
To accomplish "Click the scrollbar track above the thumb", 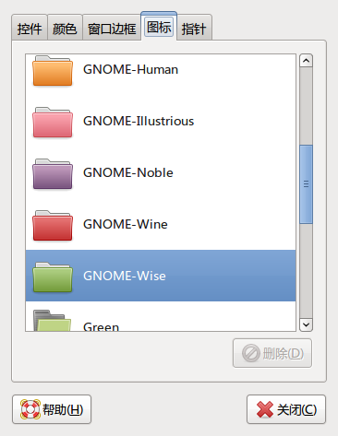I will point(306,106).
